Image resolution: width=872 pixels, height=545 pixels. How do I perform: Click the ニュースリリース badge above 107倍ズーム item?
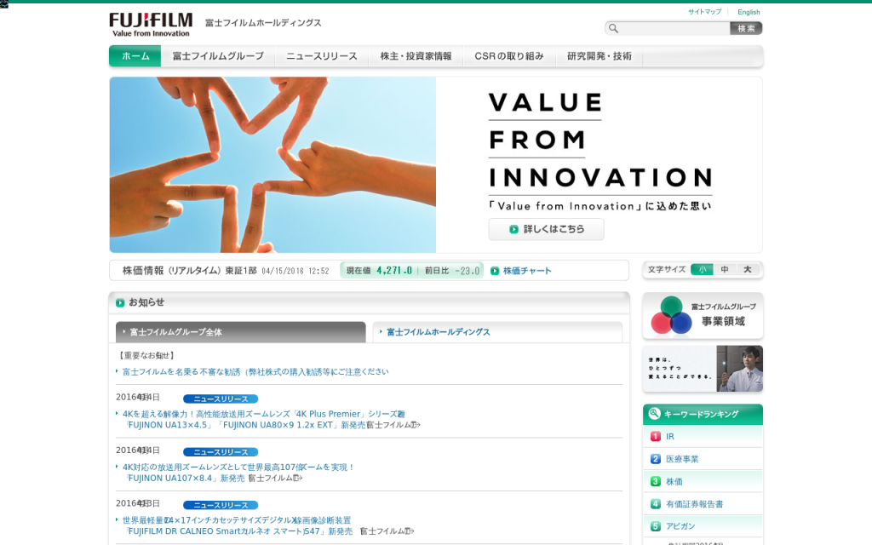click(221, 452)
